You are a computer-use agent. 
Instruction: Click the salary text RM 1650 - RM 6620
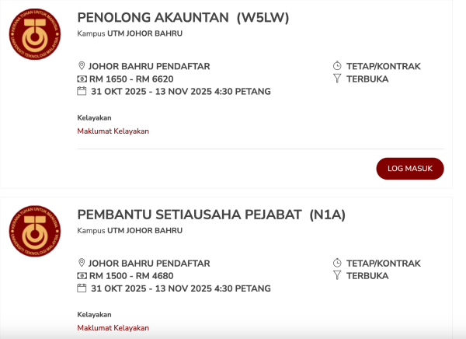pos(131,79)
